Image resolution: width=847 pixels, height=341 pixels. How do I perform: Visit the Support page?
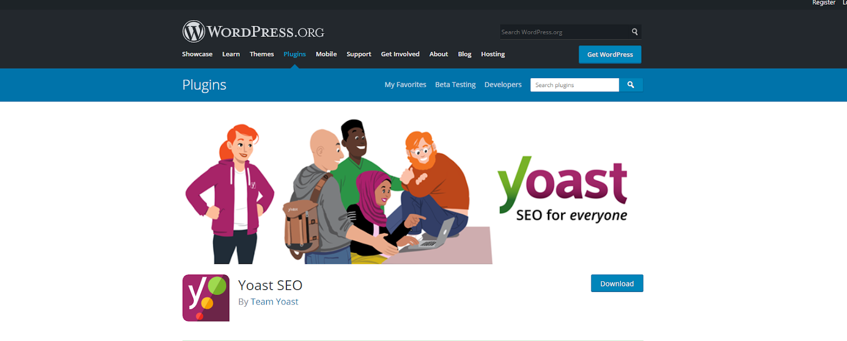tap(359, 54)
